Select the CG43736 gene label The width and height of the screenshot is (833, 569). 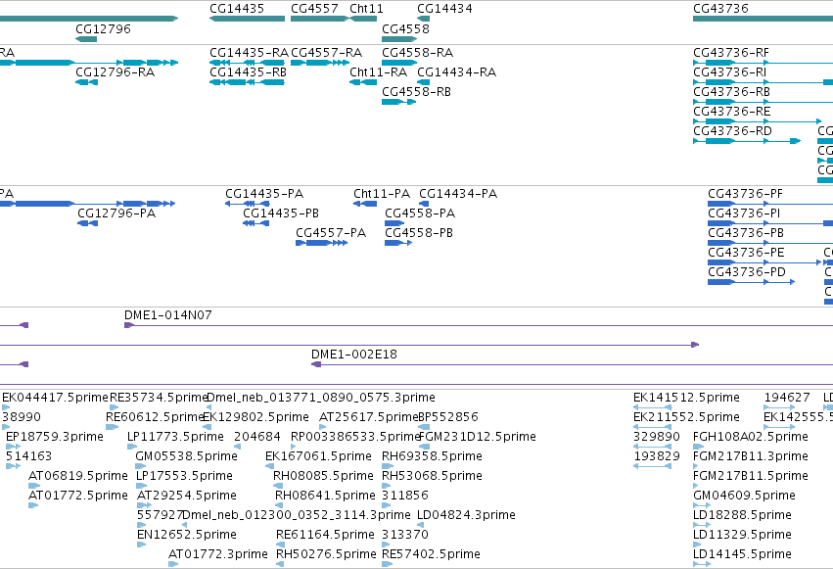720,9
